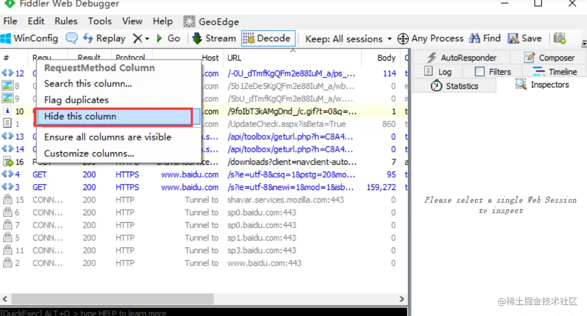587x316 pixels.
Task: Select Search this column... in context menu
Action: [x=88, y=83]
